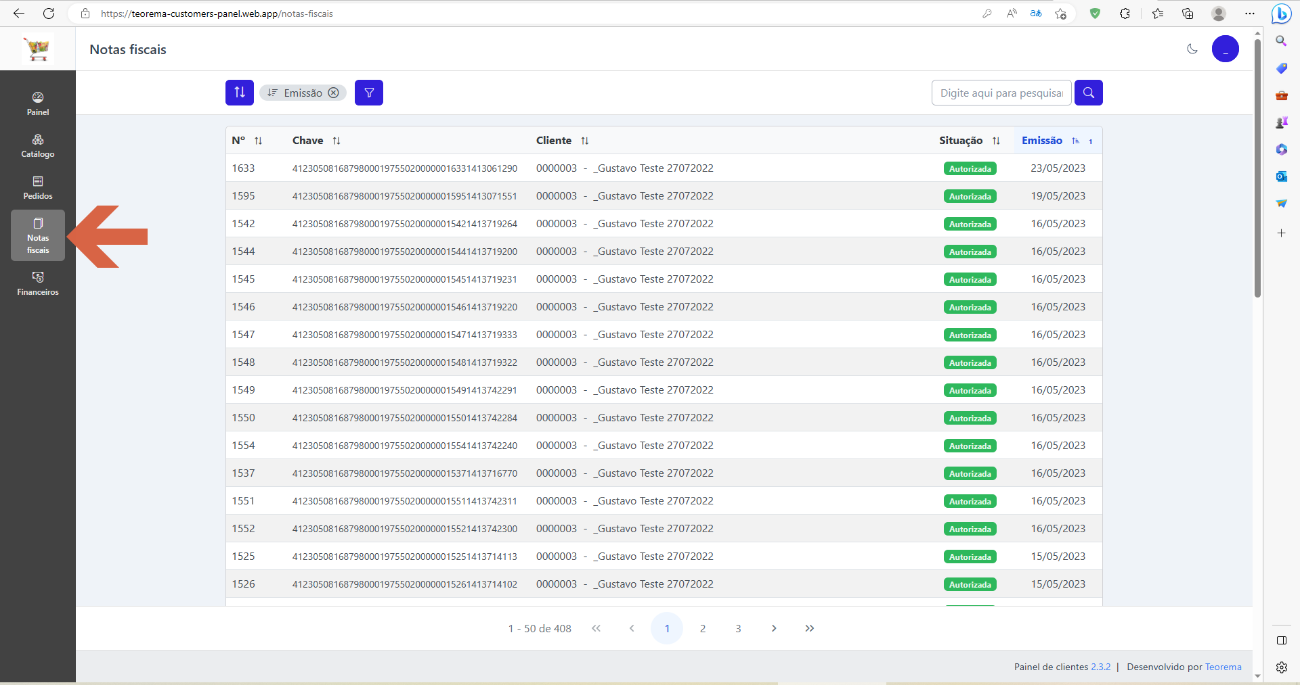Focus the search input field
The image size is (1300, 685).
(1001, 93)
